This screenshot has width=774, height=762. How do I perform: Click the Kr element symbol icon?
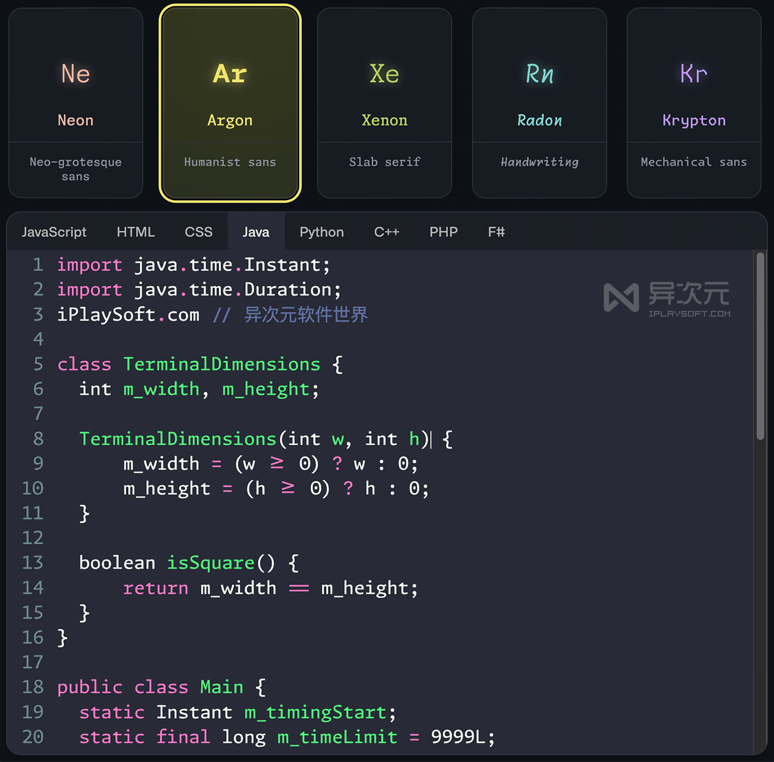coord(693,73)
